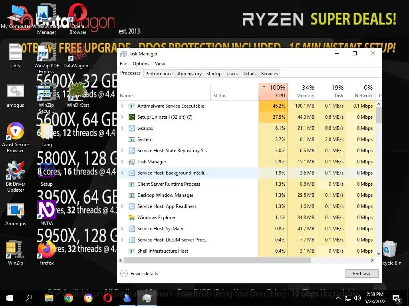The image size is (409, 306).
Task: Expand the wsappx process row
Action: (x=122, y=128)
